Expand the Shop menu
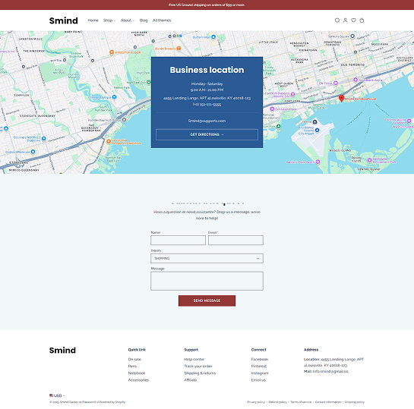 tap(109, 20)
